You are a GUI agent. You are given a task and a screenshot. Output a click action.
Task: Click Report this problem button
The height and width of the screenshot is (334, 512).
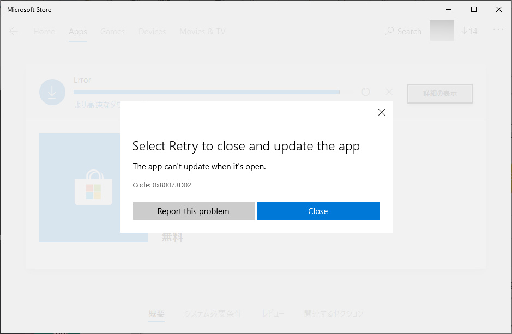[194, 211]
